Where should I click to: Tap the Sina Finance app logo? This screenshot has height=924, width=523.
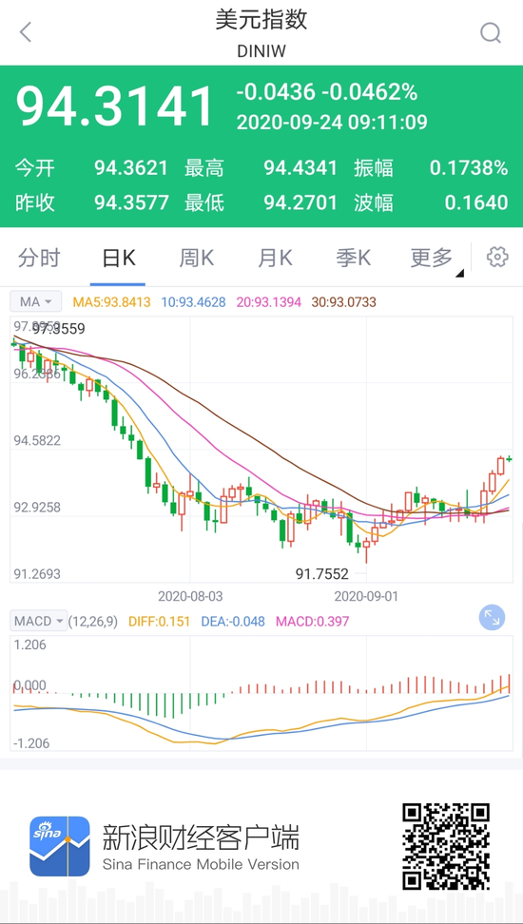click(x=60, y=846)
